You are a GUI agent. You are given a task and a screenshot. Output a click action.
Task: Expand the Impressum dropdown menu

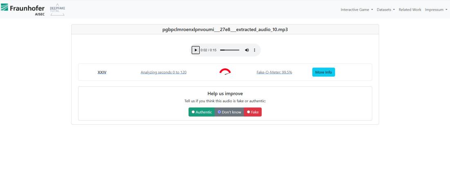pos(436,9)
